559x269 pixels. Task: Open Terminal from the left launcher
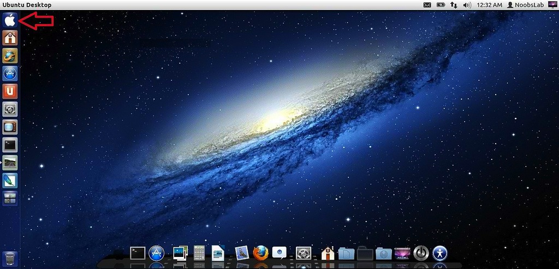coord(10,145)
